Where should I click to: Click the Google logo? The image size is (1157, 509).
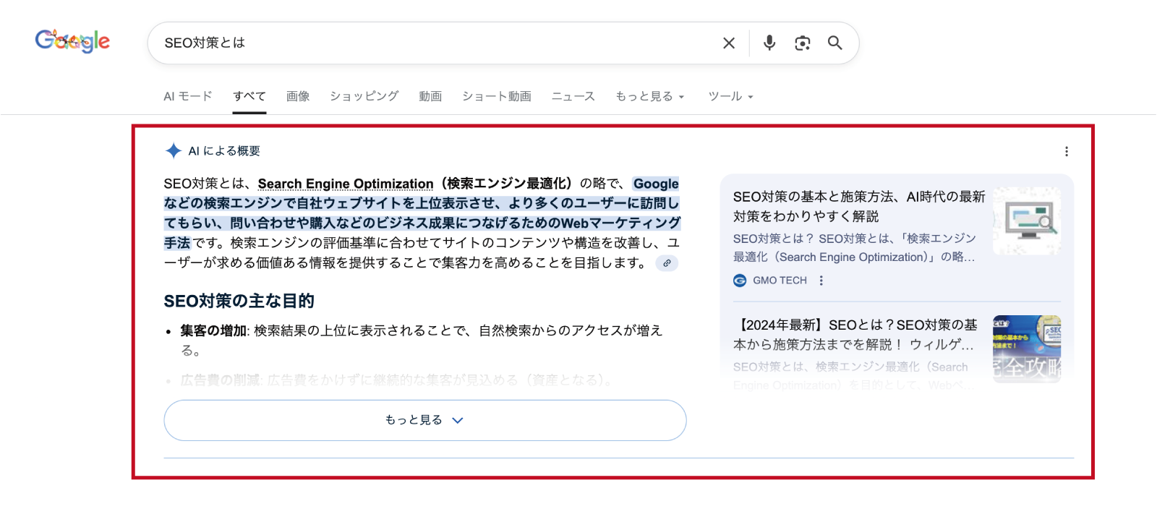point(72,41)
